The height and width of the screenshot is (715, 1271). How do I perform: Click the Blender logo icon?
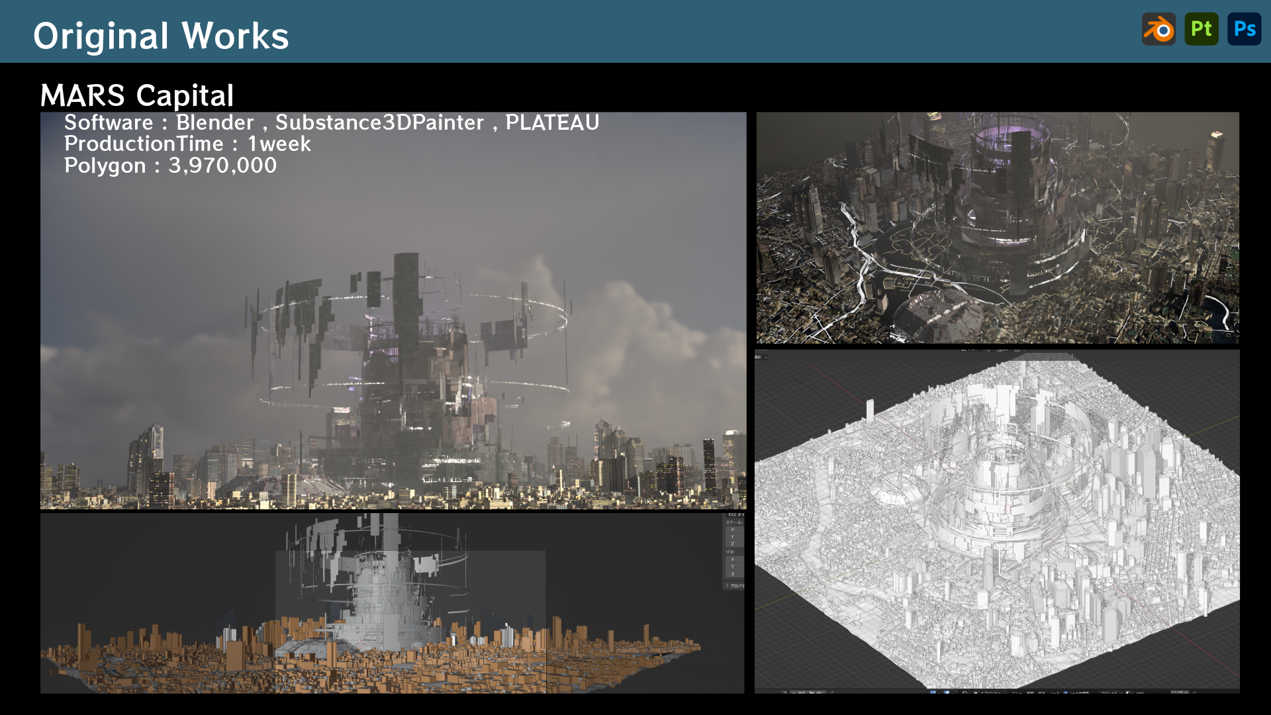coord(1158,29)
